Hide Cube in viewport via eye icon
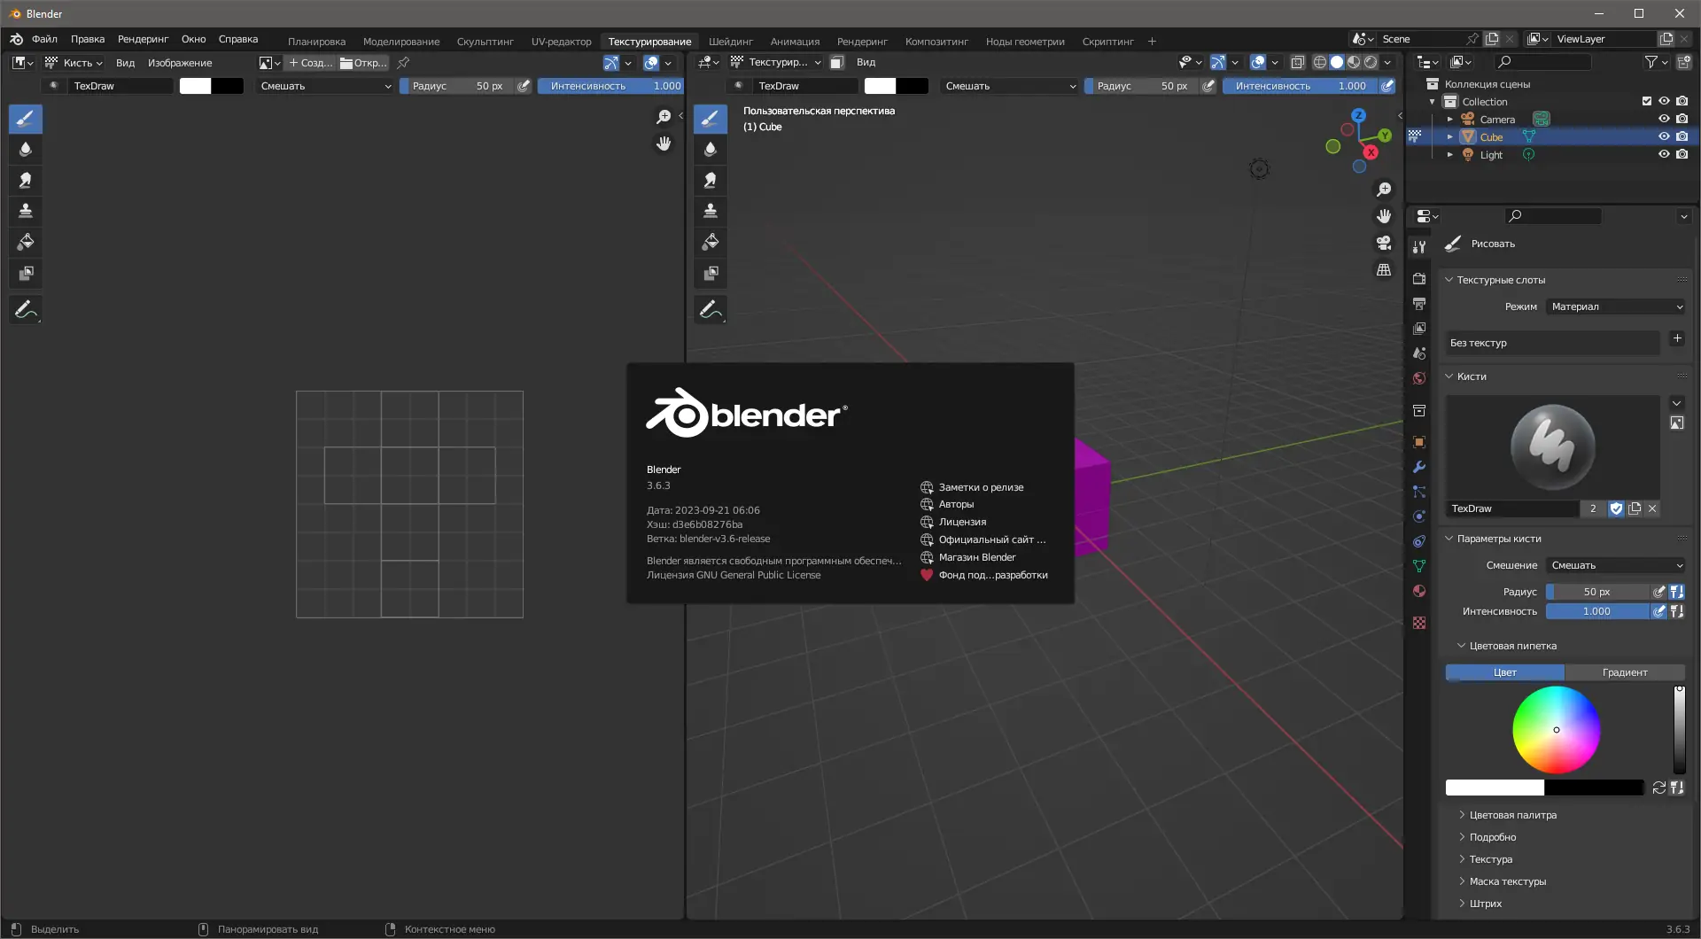This screenshot has height=939, width=1701. coord(1664,137)
